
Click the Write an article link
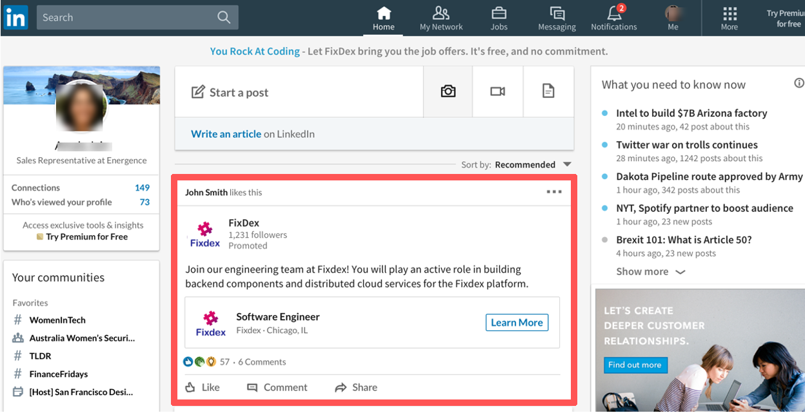226,134
